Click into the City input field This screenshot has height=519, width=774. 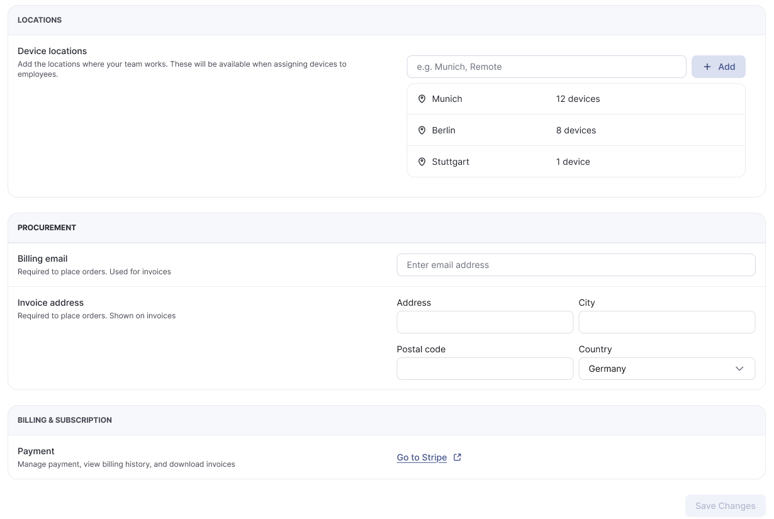pos(667,322)
